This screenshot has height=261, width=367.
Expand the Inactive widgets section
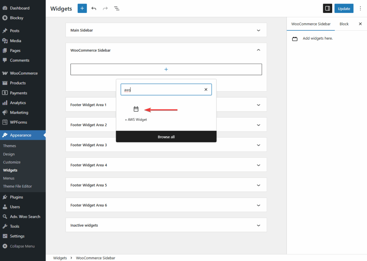point(258,225)
